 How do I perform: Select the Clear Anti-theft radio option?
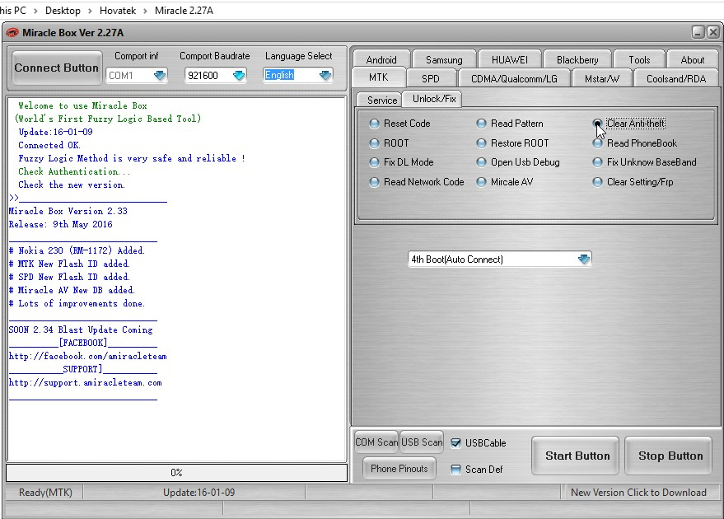coord(629,124)
